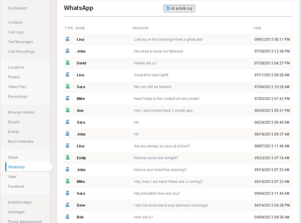This screenshot has width=301, height=223.
Task: Open Dashboard in the sidebar
Action: pos(17,8)
